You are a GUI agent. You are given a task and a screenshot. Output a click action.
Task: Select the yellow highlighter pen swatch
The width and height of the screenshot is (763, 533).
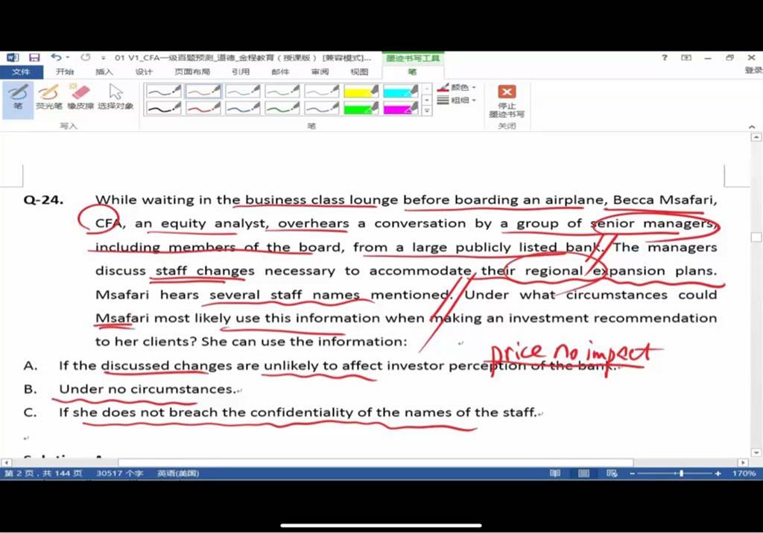pos(361,91)
